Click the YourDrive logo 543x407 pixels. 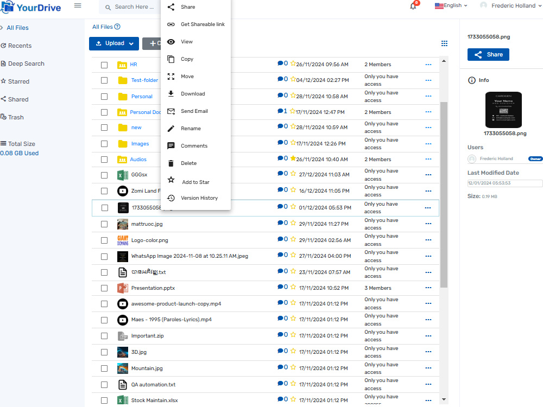pyautogui.click(x=31, y=7)
